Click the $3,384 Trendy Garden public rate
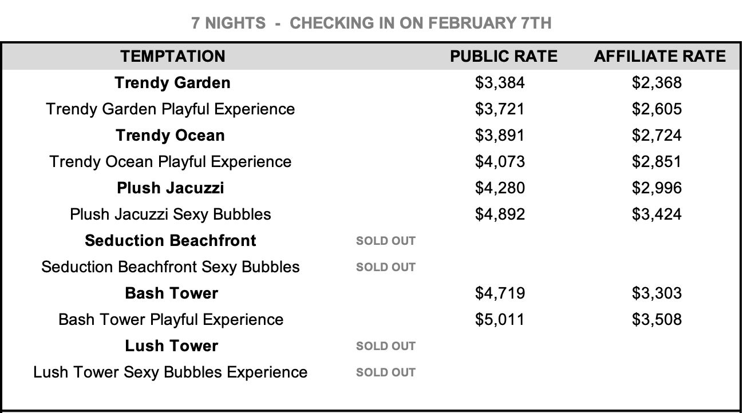743x413 pixels. pos(500,83)
